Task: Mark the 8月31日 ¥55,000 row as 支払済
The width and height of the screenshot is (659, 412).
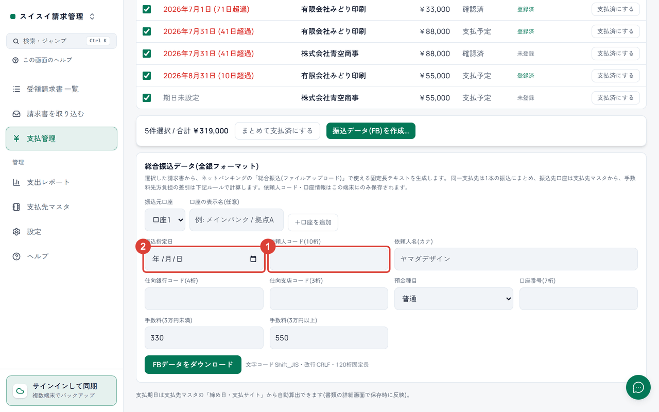Action: pos(615,76)
